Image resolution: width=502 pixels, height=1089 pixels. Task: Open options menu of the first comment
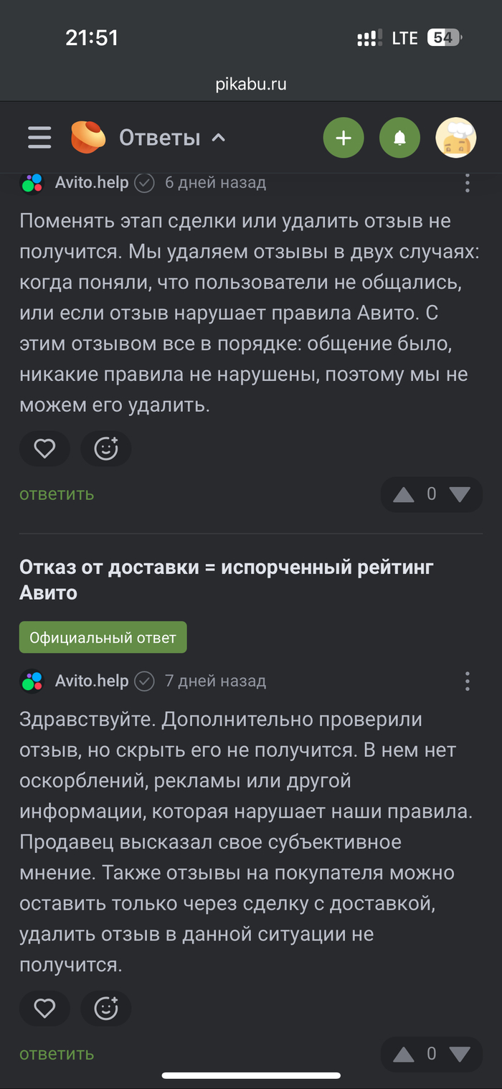467,184
